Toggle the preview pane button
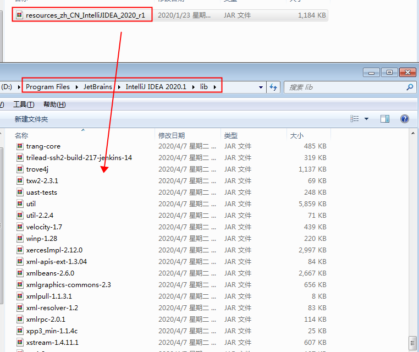This screenshot has height=352, width=419. 385,119
